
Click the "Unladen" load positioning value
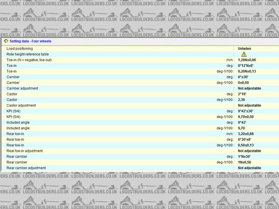pos(245,48)
